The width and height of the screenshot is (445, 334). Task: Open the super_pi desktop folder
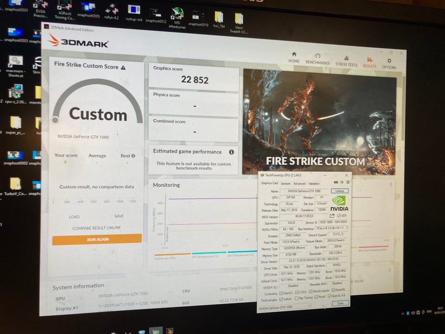tap(15, 125)
